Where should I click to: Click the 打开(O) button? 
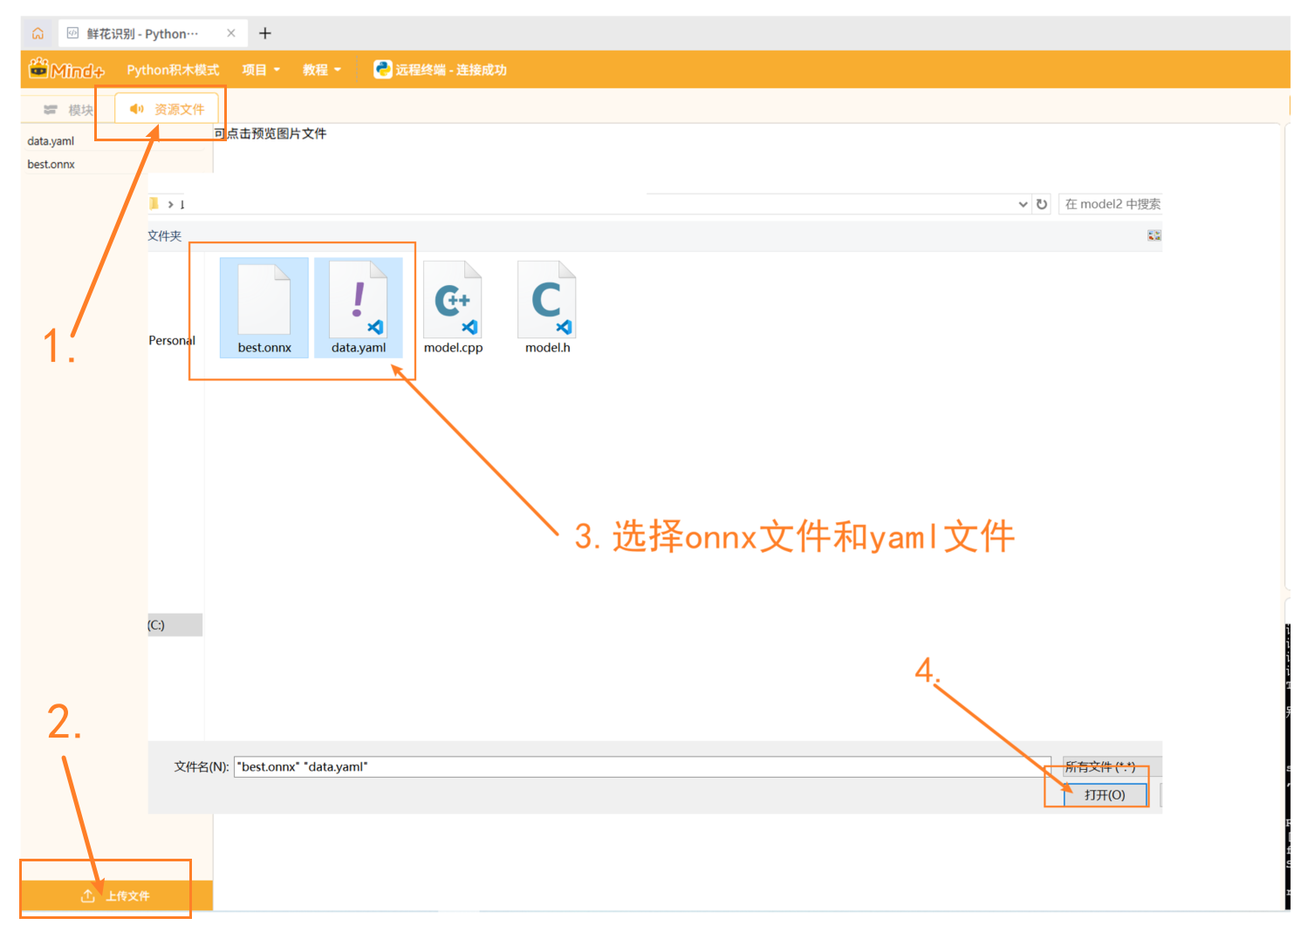[1104, 794]
